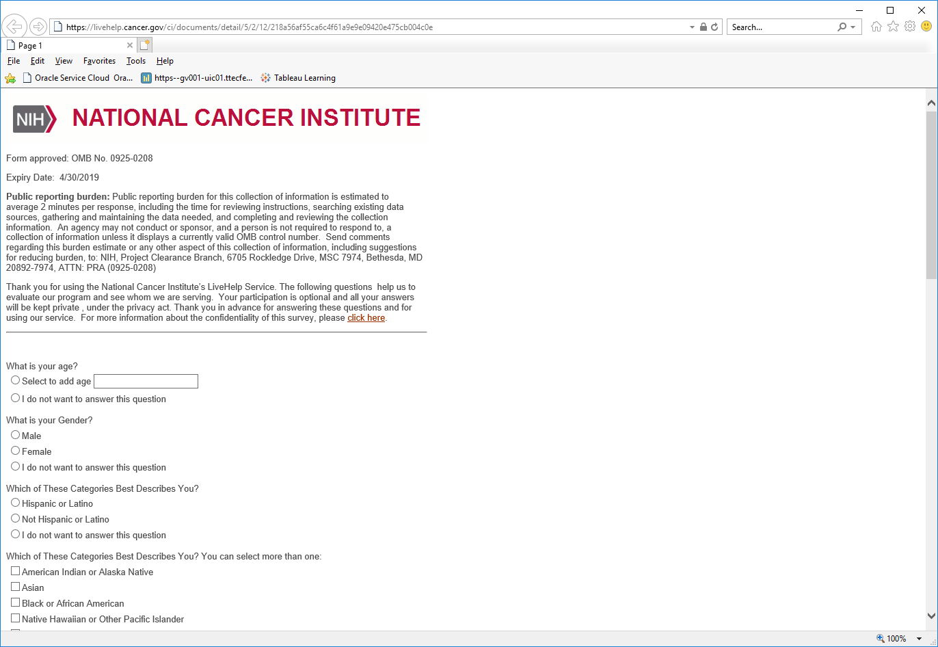Screen dimensions: 938x647
Task: Refresh the page with the reload icon
Action: pyautogui.click(x=714, y=27)
